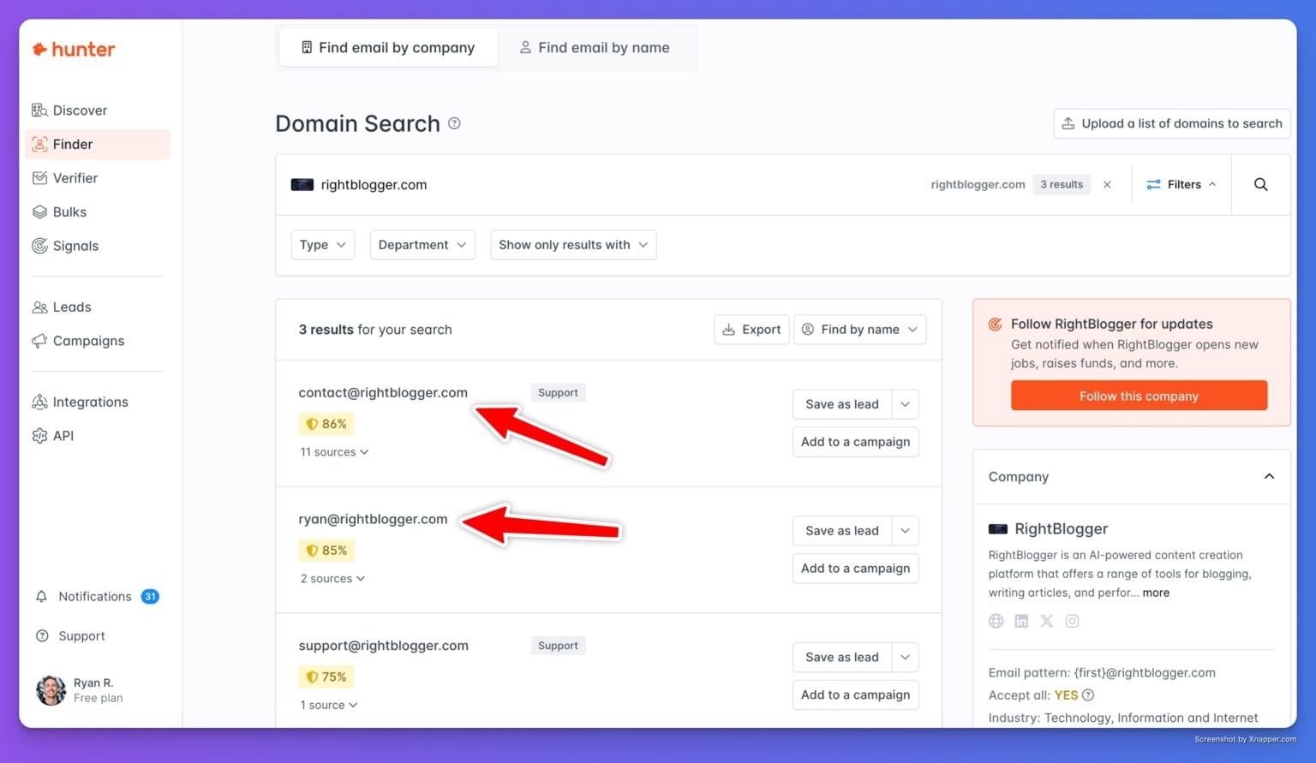This screenshot has width=1316, height=763.
Task: Clear the rightblogger.com search query
Action: tap(1107, 184)
